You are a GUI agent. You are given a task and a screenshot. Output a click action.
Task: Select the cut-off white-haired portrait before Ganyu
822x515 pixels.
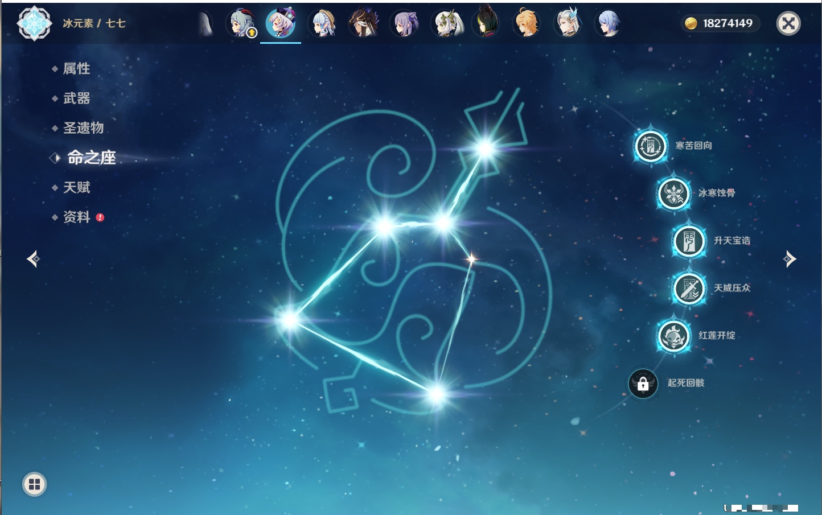[x=206, y=23]
